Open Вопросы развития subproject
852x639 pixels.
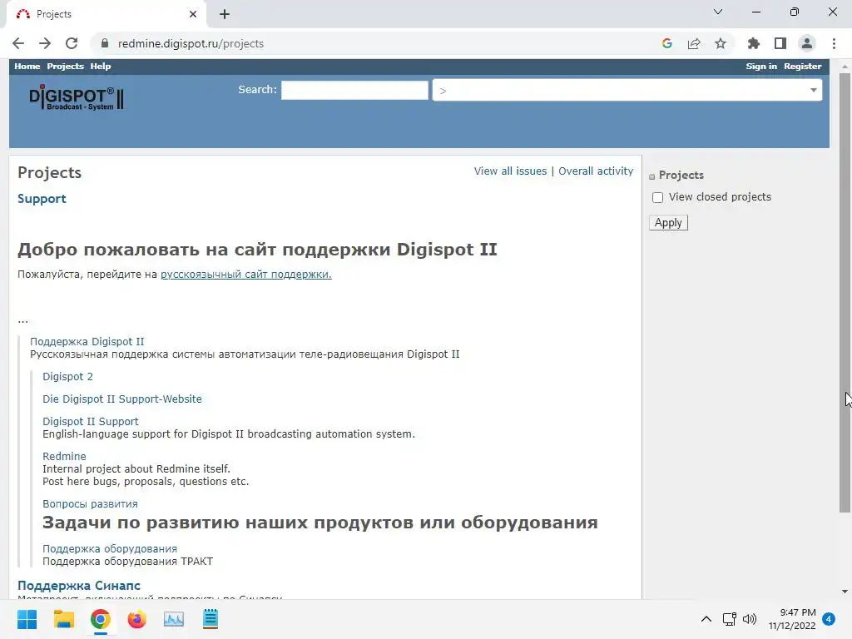coord(90,503)
